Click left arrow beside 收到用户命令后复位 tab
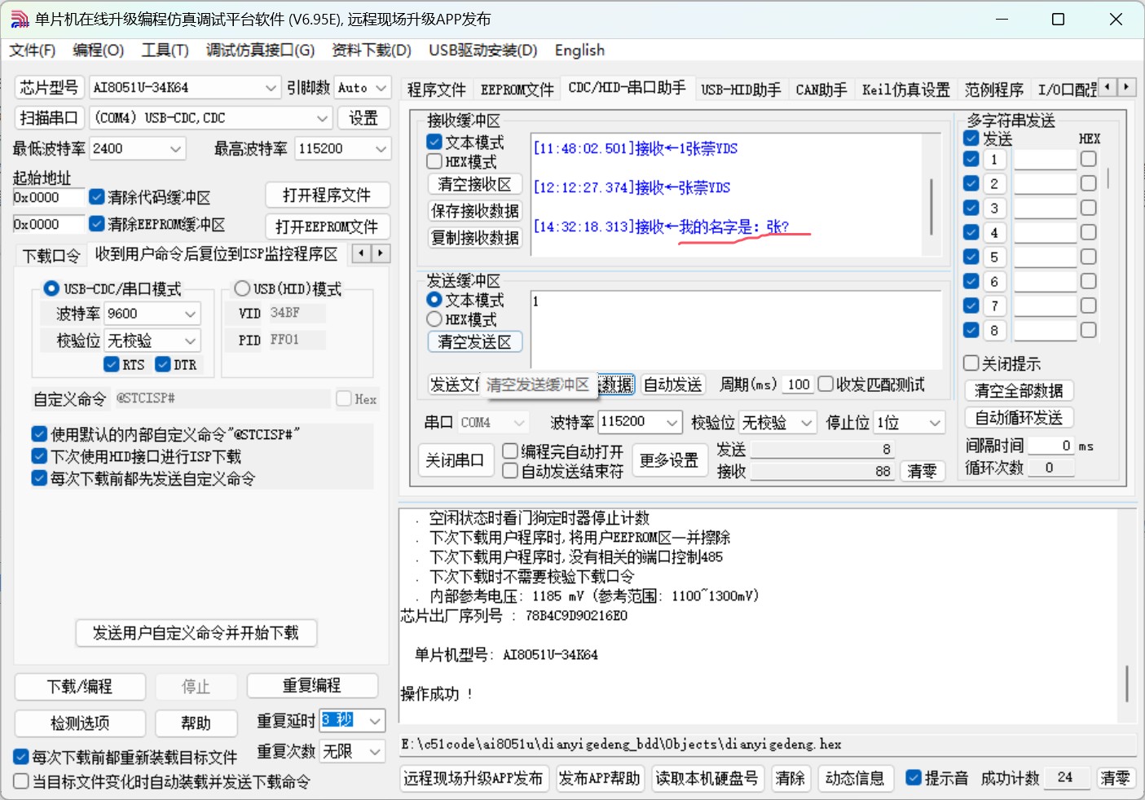1145x800 pixels. [x=362, y=253]
